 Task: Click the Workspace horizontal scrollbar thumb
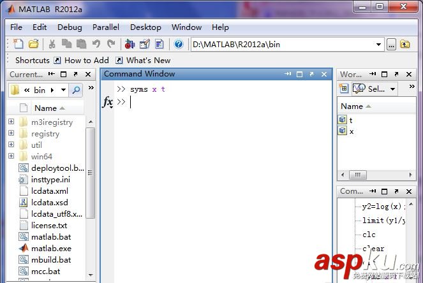point(358,175)
